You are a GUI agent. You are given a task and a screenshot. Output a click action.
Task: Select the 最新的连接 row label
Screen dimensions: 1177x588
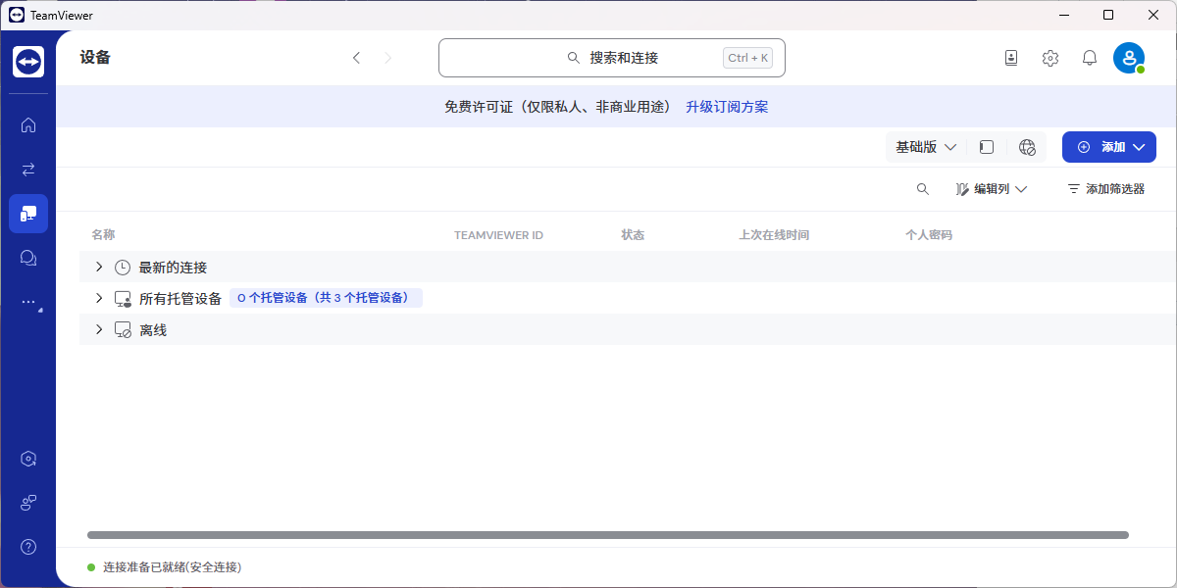point(173,268)
